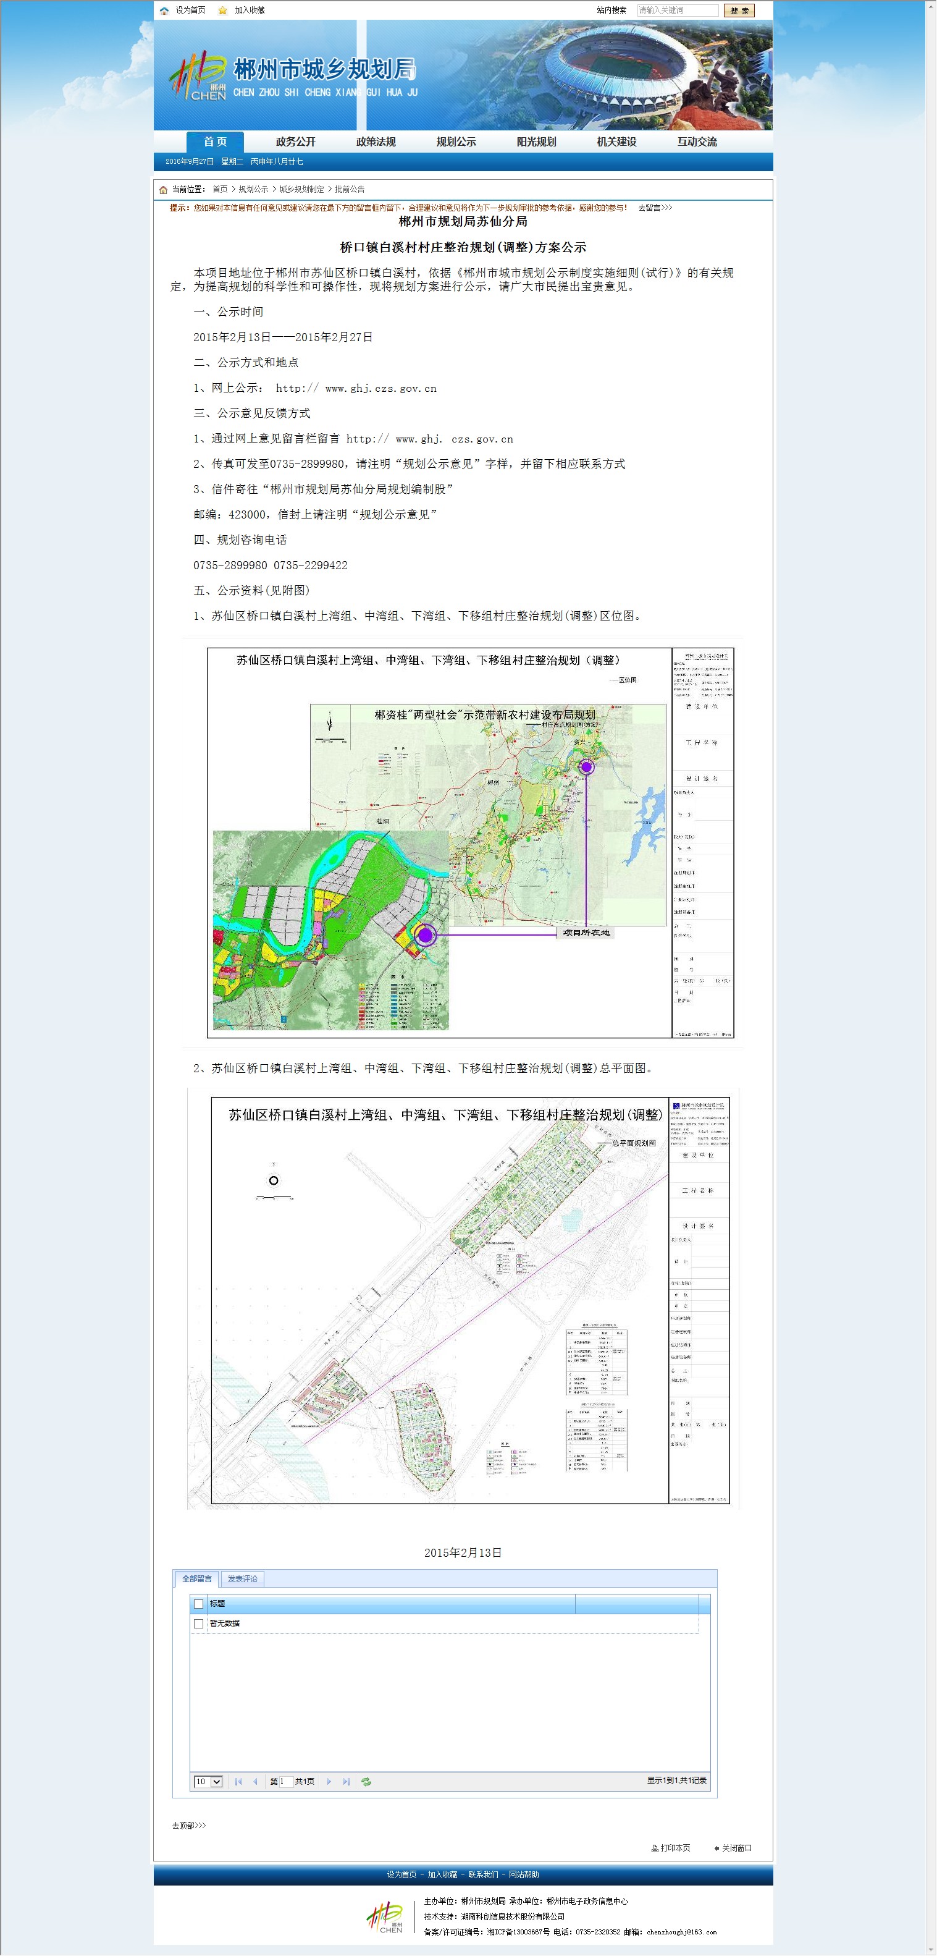
Task: Click the 去顶部>>> link
Action: coord(189,1826)
